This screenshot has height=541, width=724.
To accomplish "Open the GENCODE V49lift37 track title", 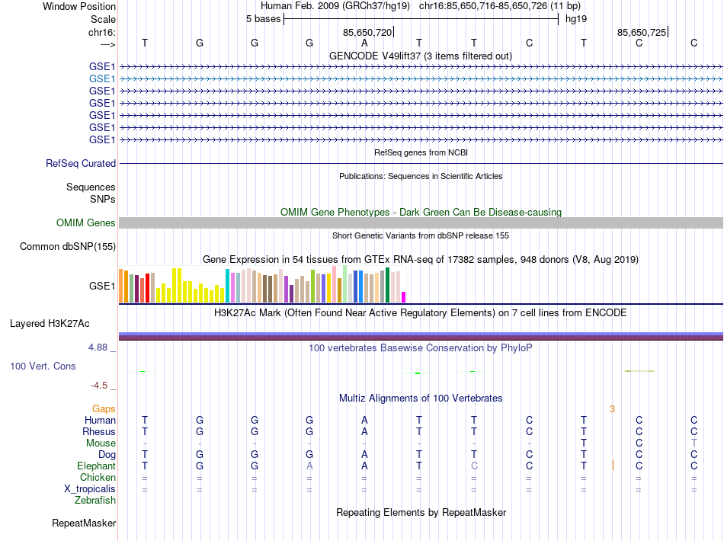I will click(x=420, y=56).
